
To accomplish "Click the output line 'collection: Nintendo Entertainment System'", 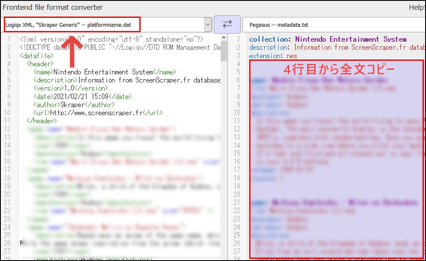I will click(x=328, y=39).
